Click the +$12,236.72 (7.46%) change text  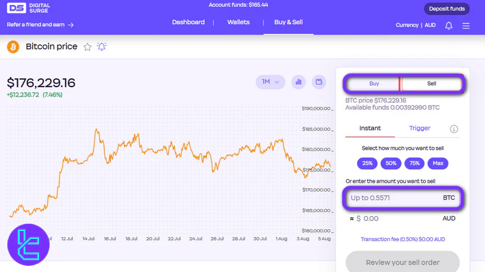34,95
